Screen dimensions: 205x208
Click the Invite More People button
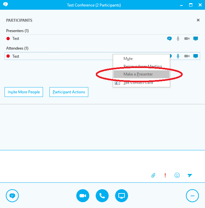point(24,92)
